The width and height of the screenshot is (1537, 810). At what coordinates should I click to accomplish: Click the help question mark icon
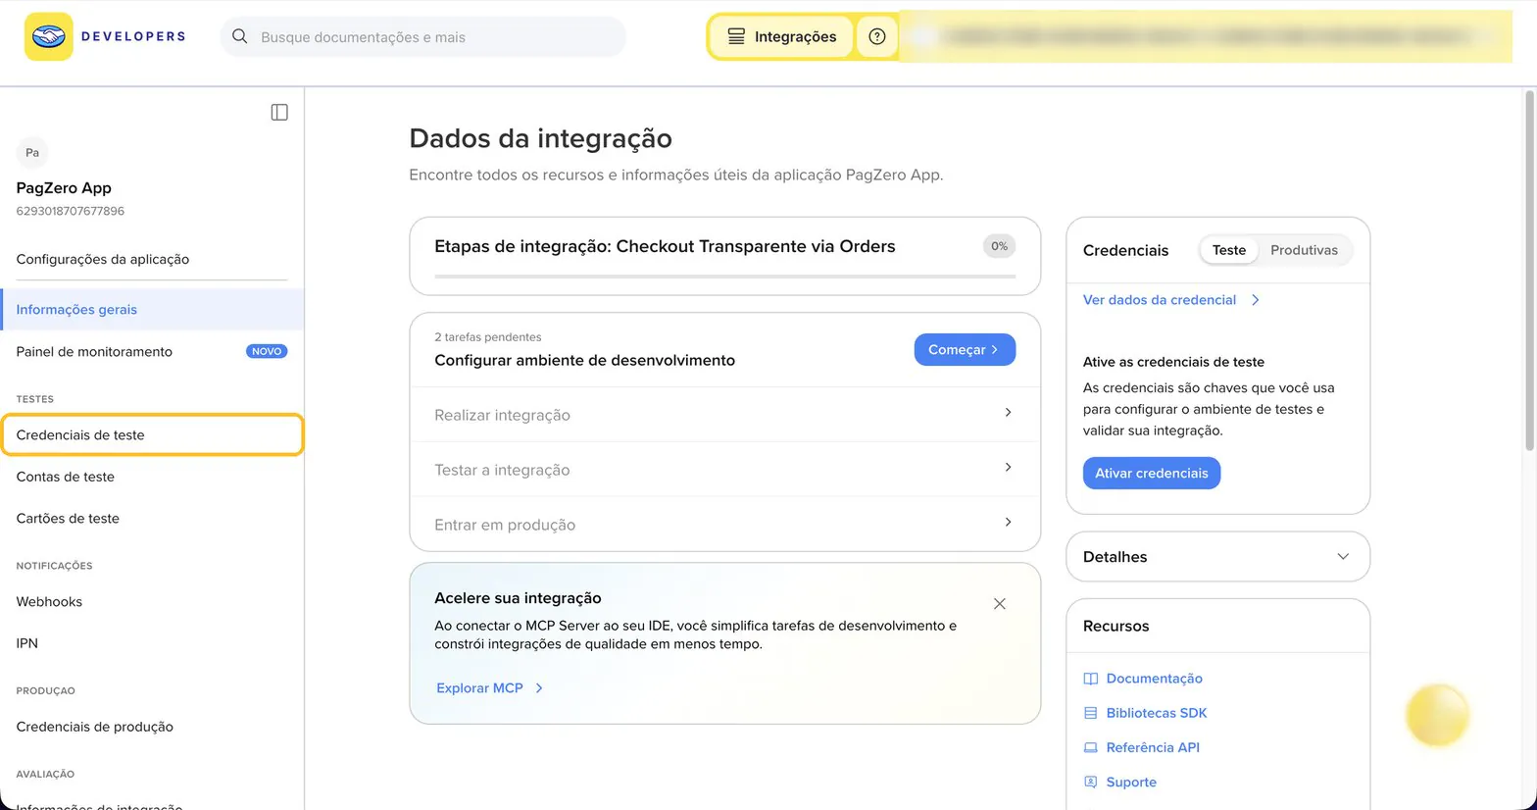coord(877,36)
